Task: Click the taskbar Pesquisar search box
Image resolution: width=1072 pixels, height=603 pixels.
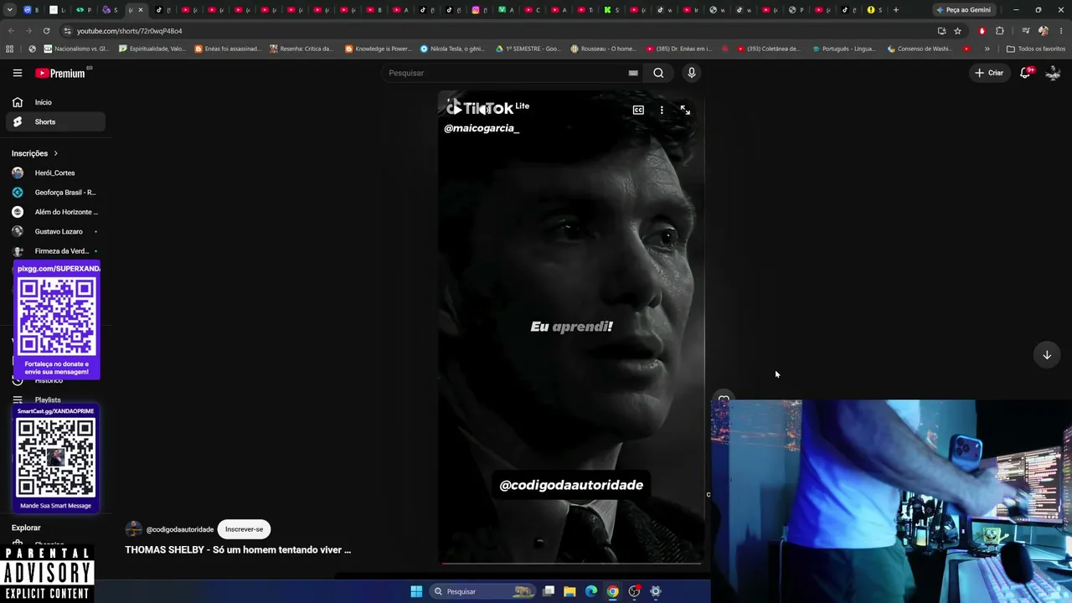Action: click(x=482, y=591)
